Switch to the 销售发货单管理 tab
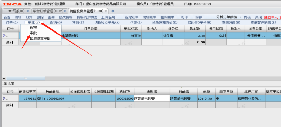This screenshot has height=127, width=281. coord(87,11)
